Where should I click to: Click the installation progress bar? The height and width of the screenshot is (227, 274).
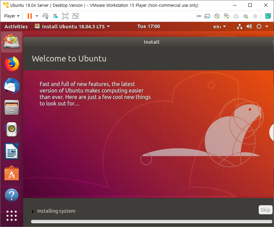[x=152, y=222]
